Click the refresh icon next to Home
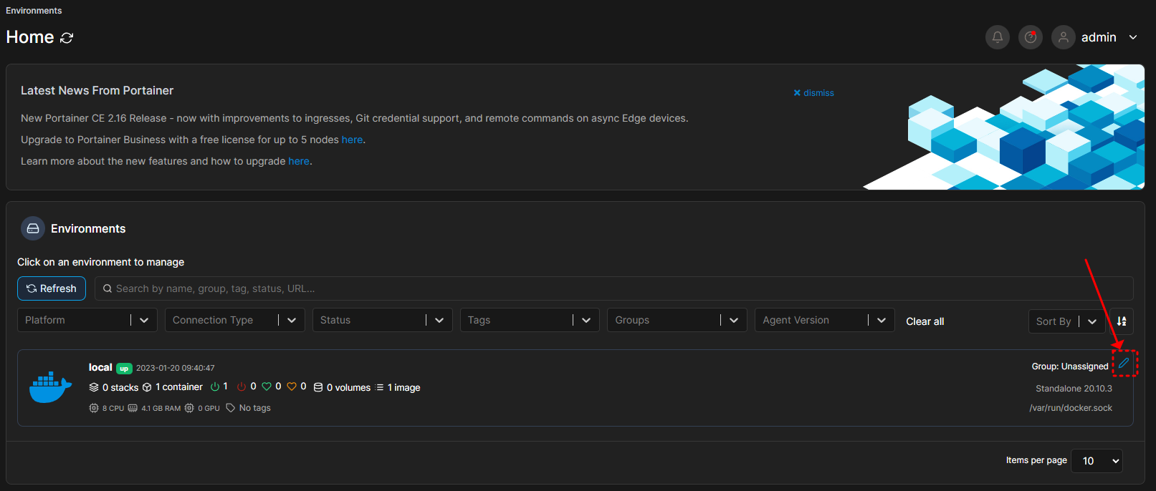The width and height of the screenshot is (1156, 491). [x=67, y=38]
